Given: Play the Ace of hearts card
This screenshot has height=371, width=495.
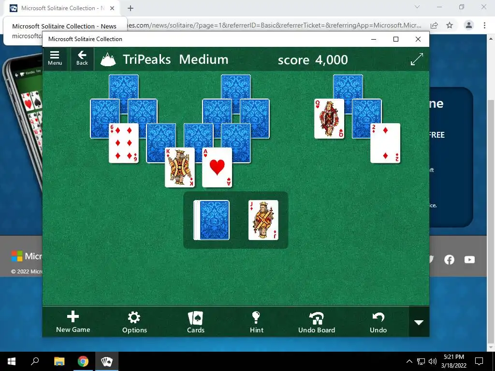Looking at the screenshot, I should coord(217,167).
